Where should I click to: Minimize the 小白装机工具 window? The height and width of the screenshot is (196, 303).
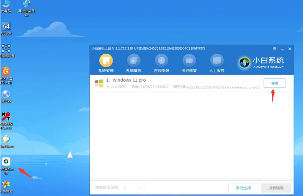point(282,49)
